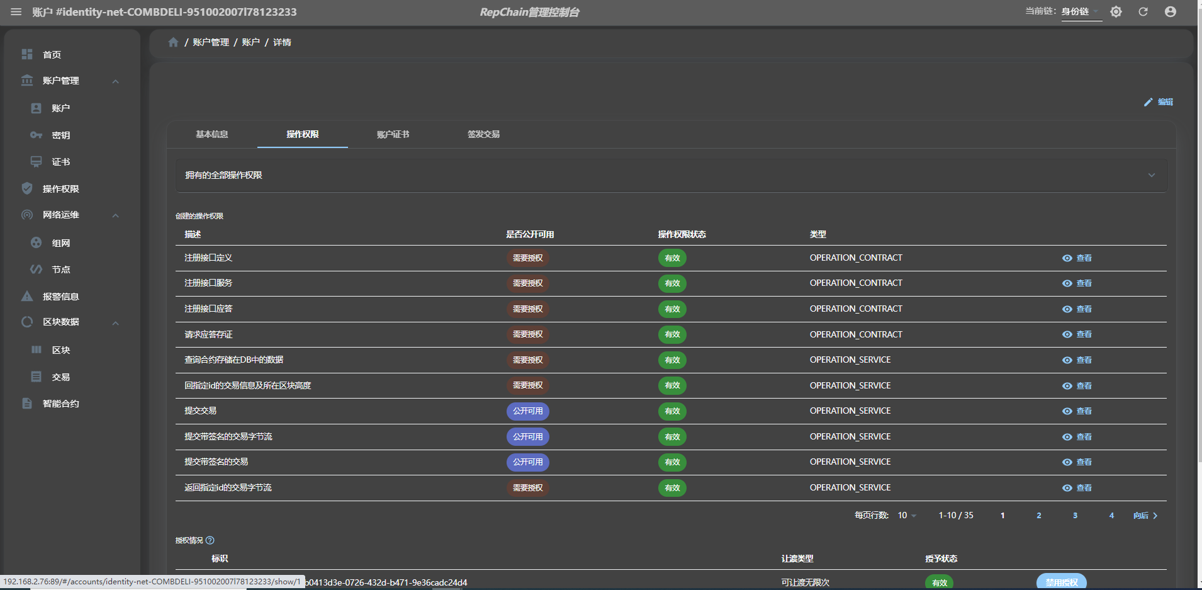Screen dimensions: 1202x590
Task: Open the rows per page dropdown
Action: 907,516
